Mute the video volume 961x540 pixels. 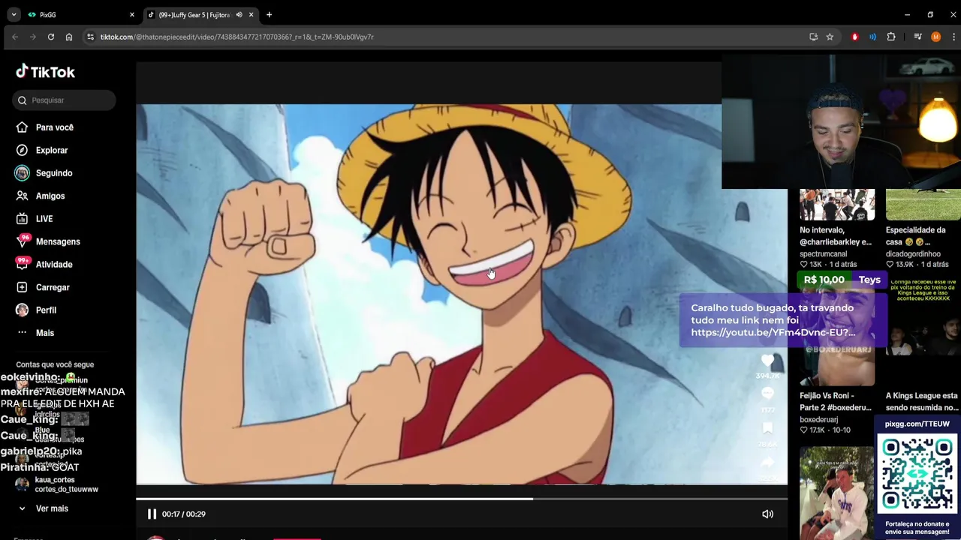(767, 514)
